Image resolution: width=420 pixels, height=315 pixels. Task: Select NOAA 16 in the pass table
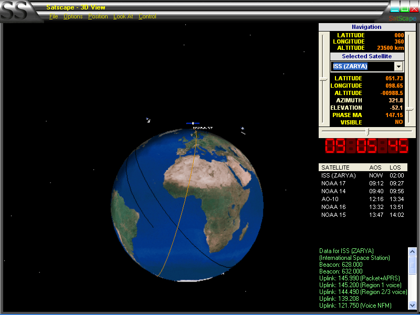333,207
